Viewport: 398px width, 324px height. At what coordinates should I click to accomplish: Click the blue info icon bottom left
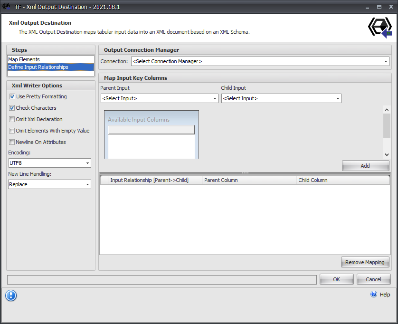(x=11, y=295)
